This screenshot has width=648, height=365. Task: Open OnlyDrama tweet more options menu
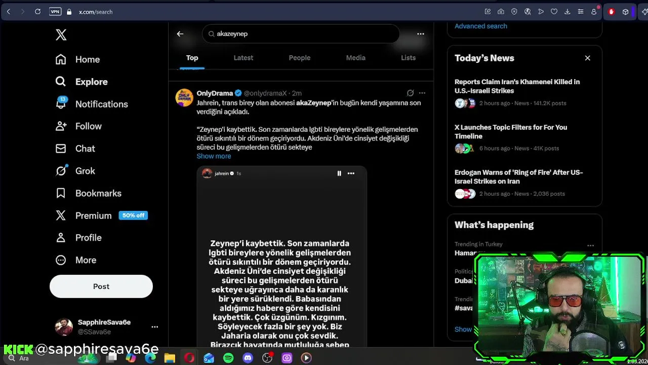point(422,93)
